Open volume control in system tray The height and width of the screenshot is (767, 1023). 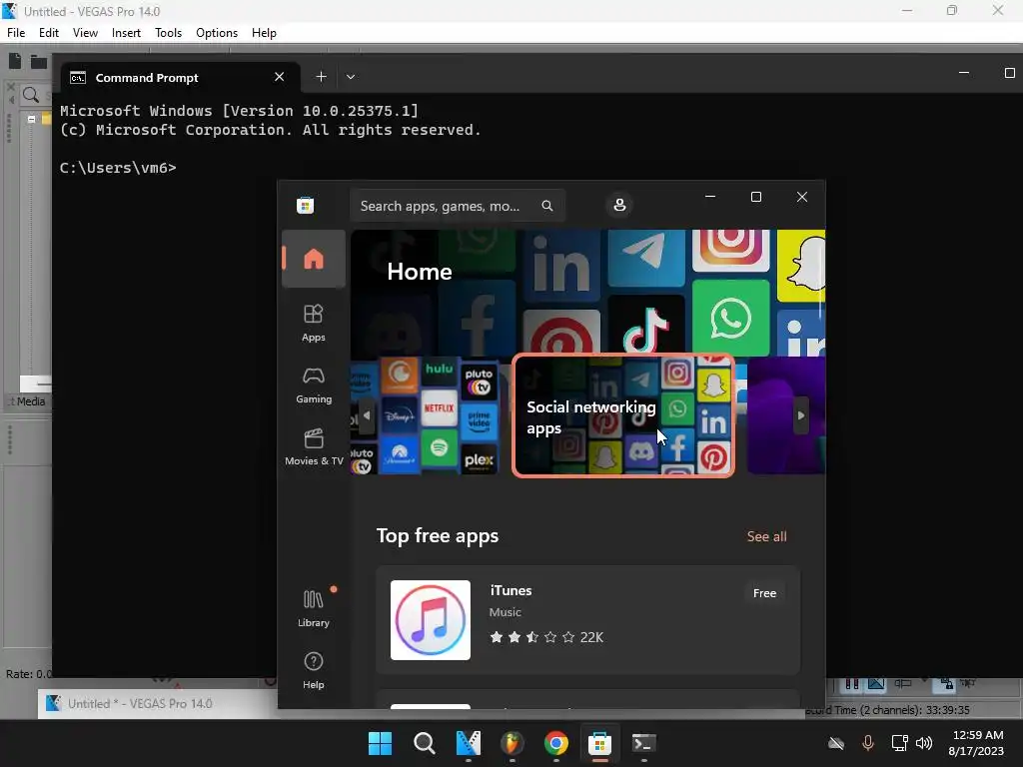(x=924, y=743)
